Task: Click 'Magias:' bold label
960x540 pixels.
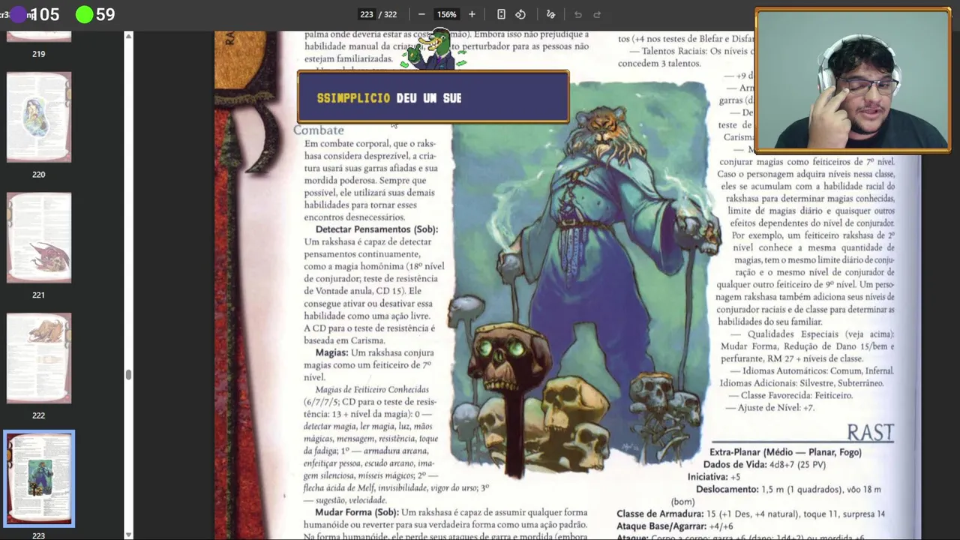Action: tap(331, 352)
